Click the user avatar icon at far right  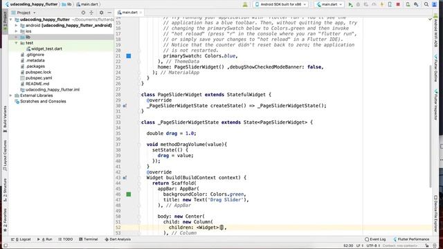click(435, 4)
